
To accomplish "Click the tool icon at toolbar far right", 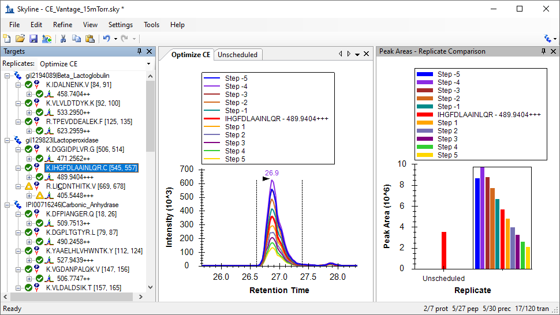I will coord(547,39).
